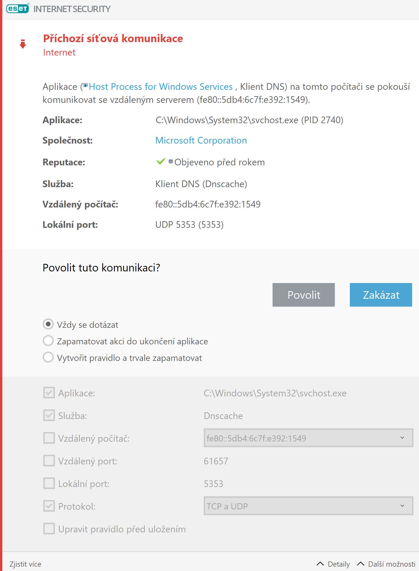Click the reputation users icon beside Objeveno
The height and width of the screenshot is (571, 419).
click(x=171, y=161)
